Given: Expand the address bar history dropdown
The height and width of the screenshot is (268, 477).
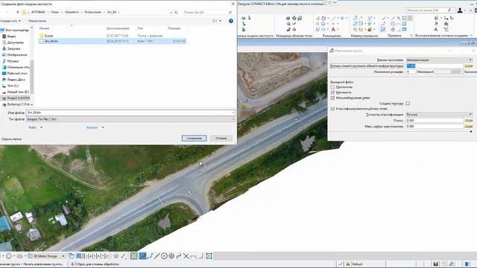Looking at the screenshot, I should point(171,12).
